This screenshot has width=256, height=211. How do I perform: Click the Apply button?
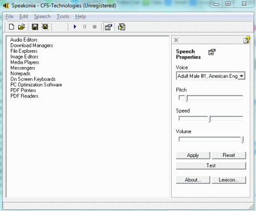[193, 155]
